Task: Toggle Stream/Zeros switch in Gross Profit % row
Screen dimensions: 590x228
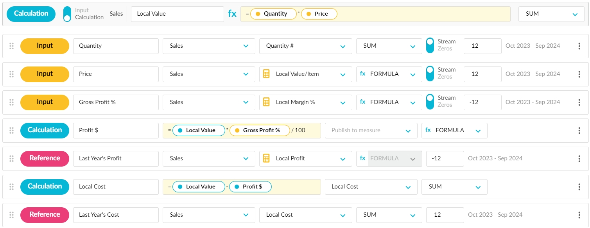Action: pyautogui.click(x=430, y=102)
